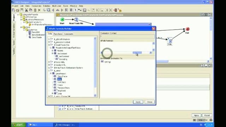Viewport: 226px width, 127px height.
Task: Click the settings gear icon in status bar
Action: pos(211,120)
